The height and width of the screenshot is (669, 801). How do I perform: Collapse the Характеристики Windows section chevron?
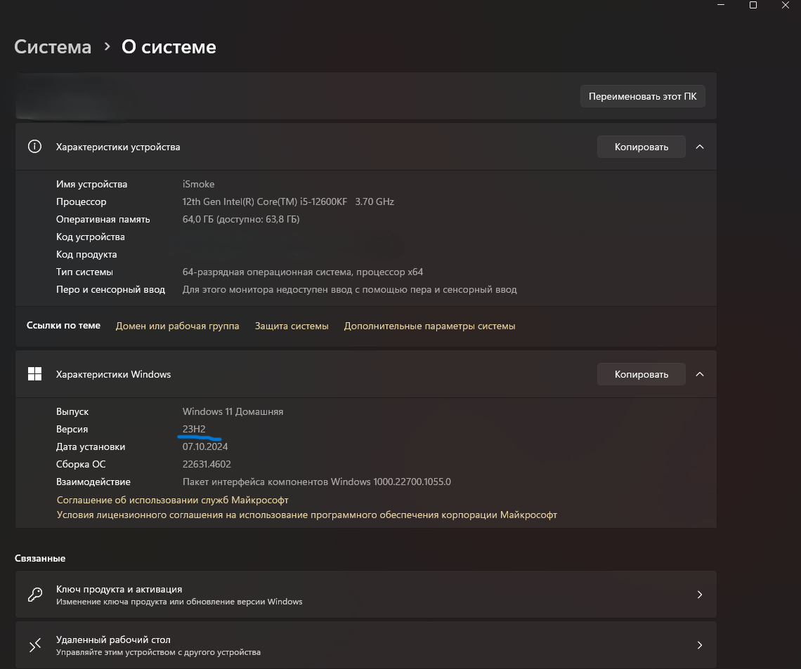click(700, 374)
